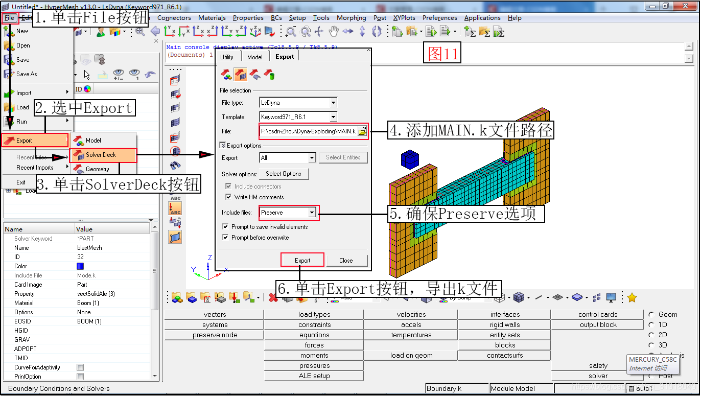
Task: Collapse the Export options section
Action: [223, 146]
